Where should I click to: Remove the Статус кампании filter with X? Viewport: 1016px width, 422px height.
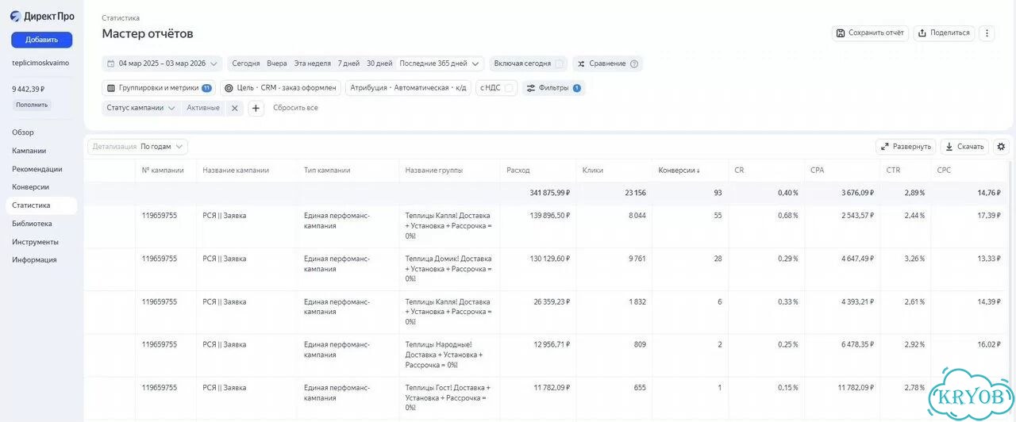[x=234, y=108]
